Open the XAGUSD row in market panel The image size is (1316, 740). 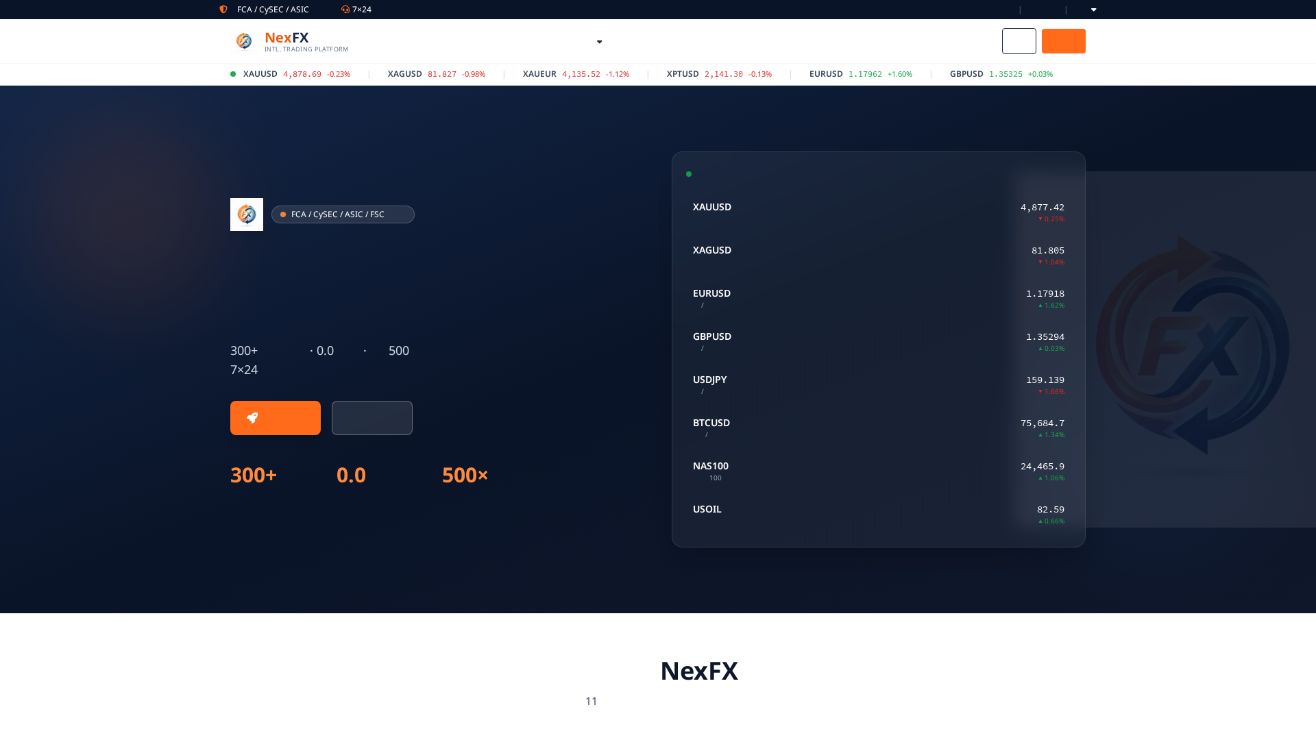tap(879, 256)
